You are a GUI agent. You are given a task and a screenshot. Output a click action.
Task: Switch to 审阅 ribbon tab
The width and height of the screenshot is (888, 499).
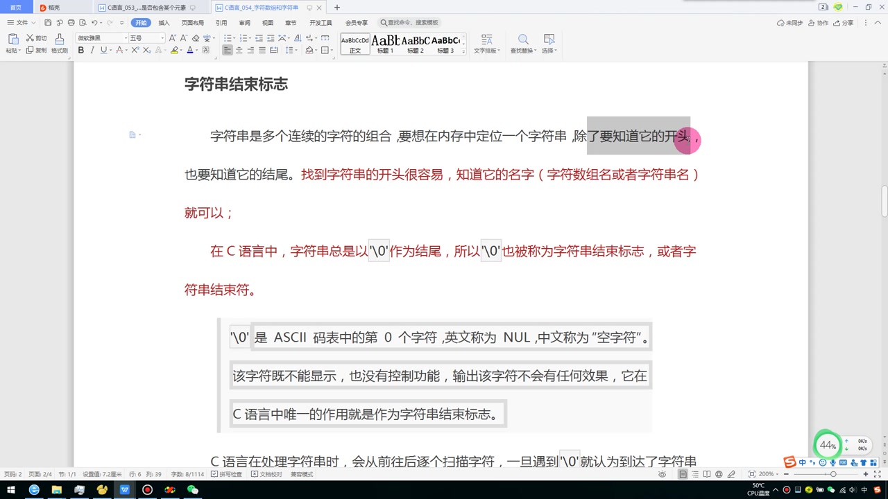coord(245,23)
